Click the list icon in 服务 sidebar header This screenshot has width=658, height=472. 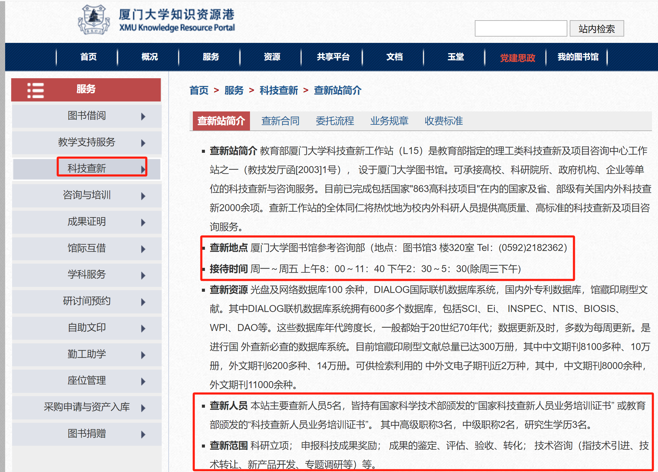point(35,90)
